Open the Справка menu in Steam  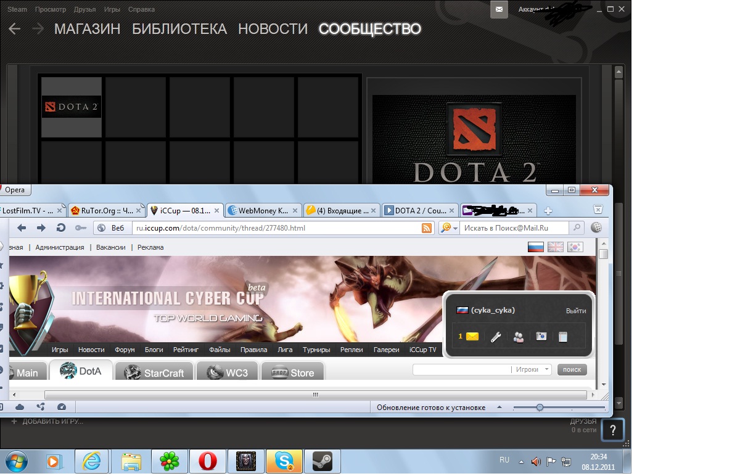[x=141, y=9]
